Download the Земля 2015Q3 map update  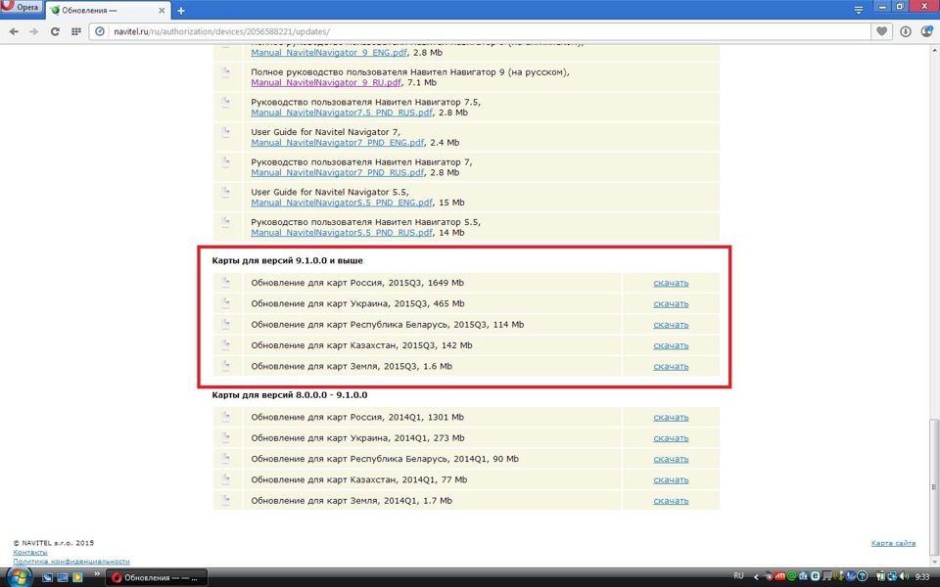tap(671, 367)
